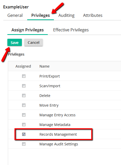Click the ExampleUser title text
The height and width of the screenshot is (165, 121).
[16, 7]
